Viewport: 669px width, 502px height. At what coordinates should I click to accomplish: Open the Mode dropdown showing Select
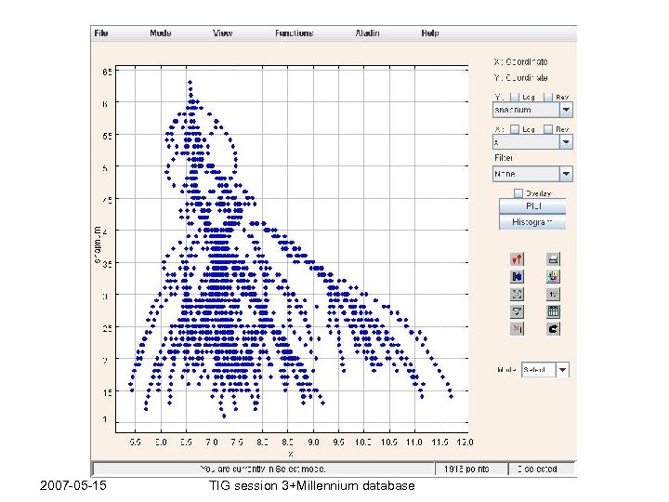[x=545, y=370]
